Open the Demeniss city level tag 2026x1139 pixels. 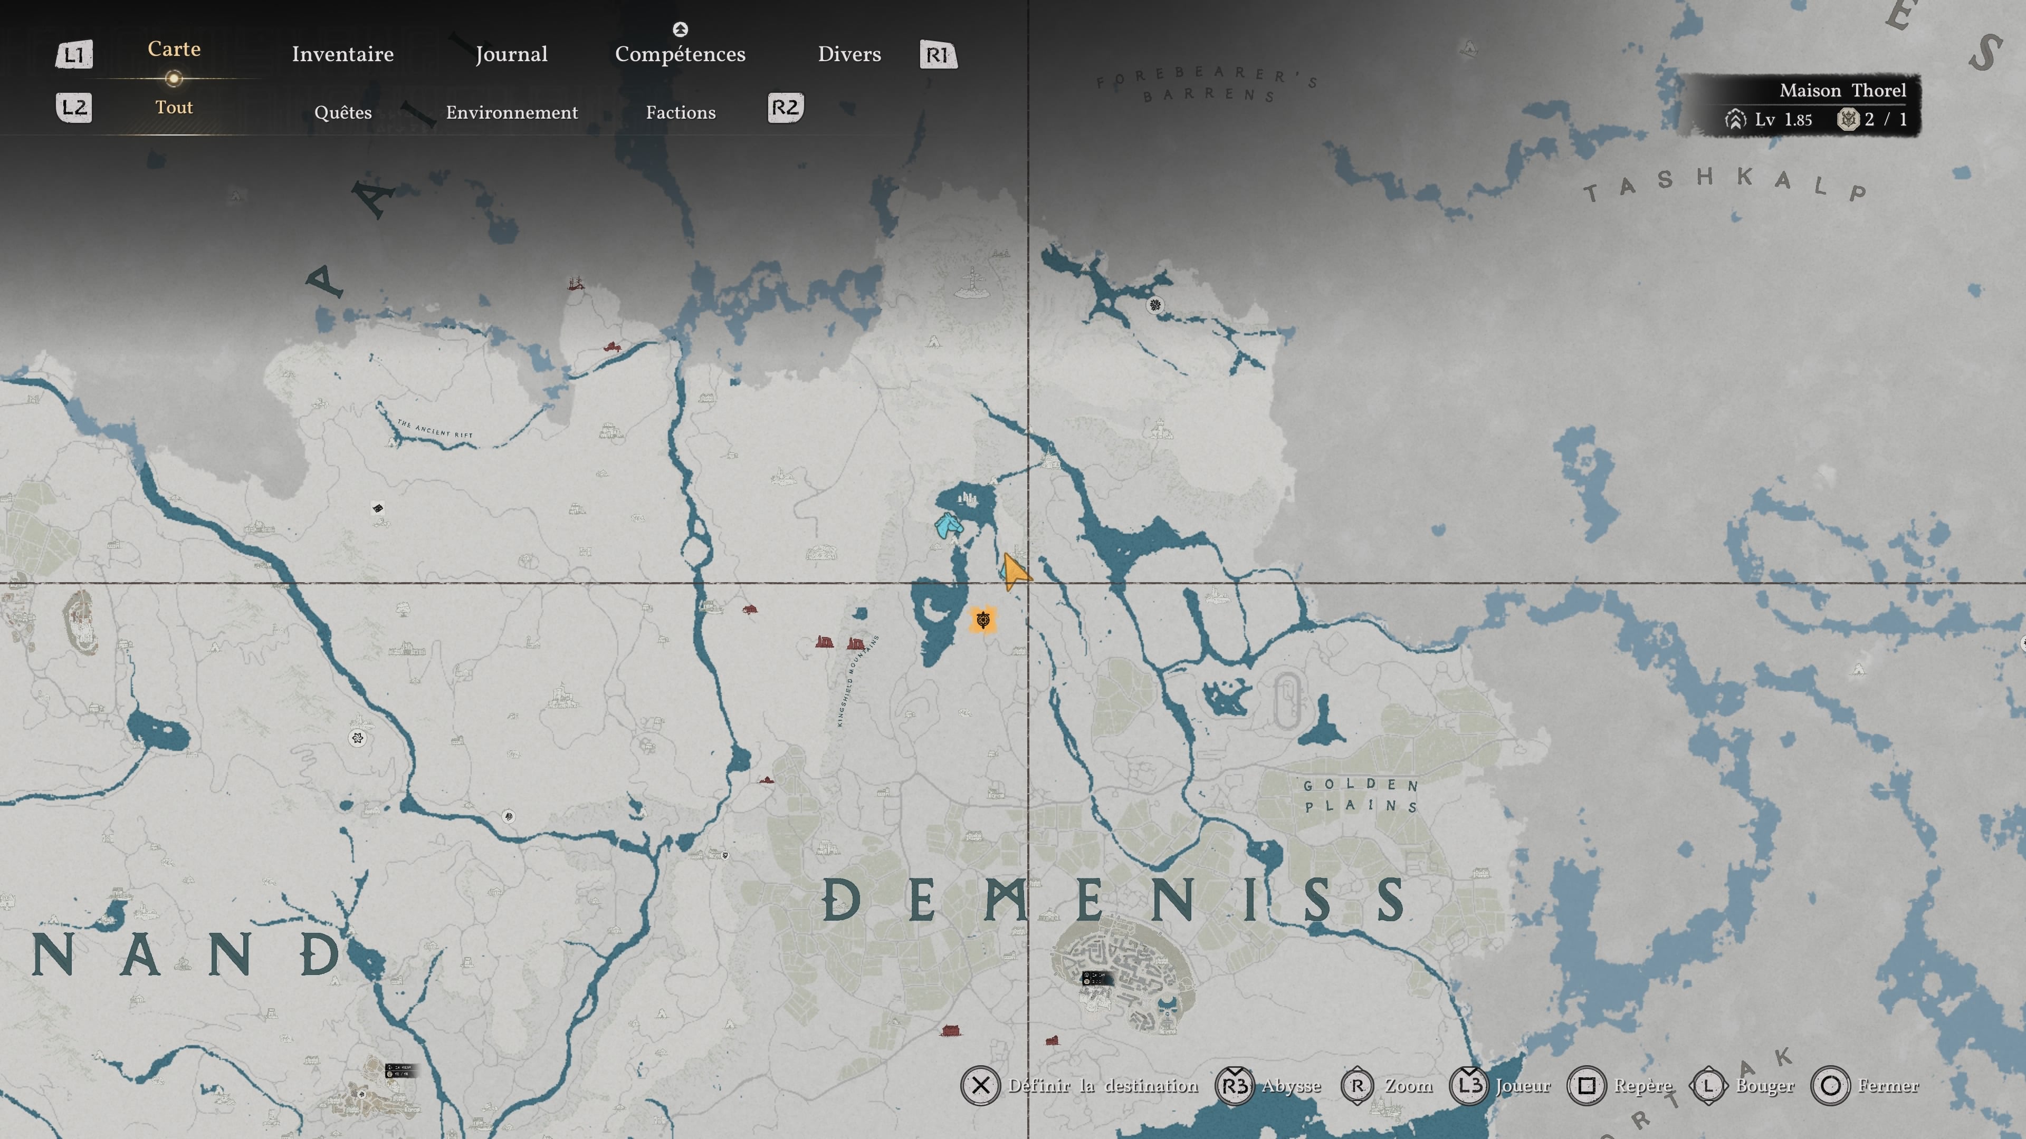point(1097,979)
